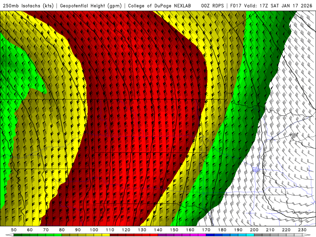Click the "200" color scale label
This screenshot has height=237, width=316.
tap(254, 230)
